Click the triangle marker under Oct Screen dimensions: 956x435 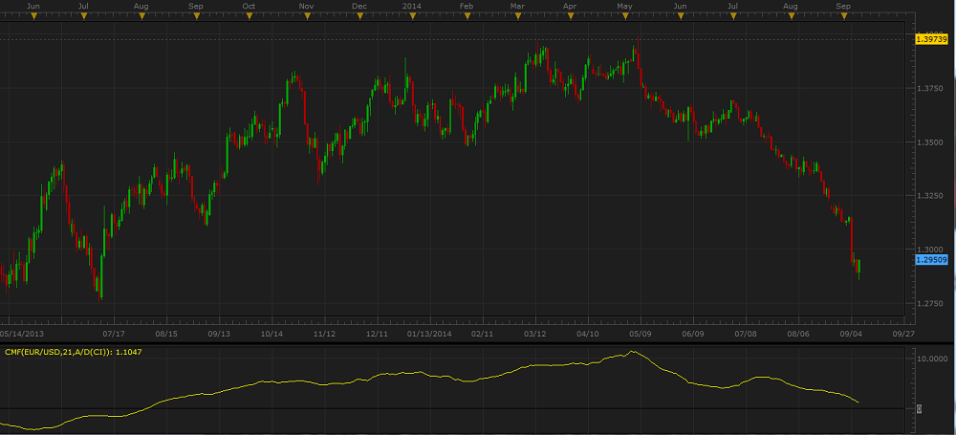[249, 16]
